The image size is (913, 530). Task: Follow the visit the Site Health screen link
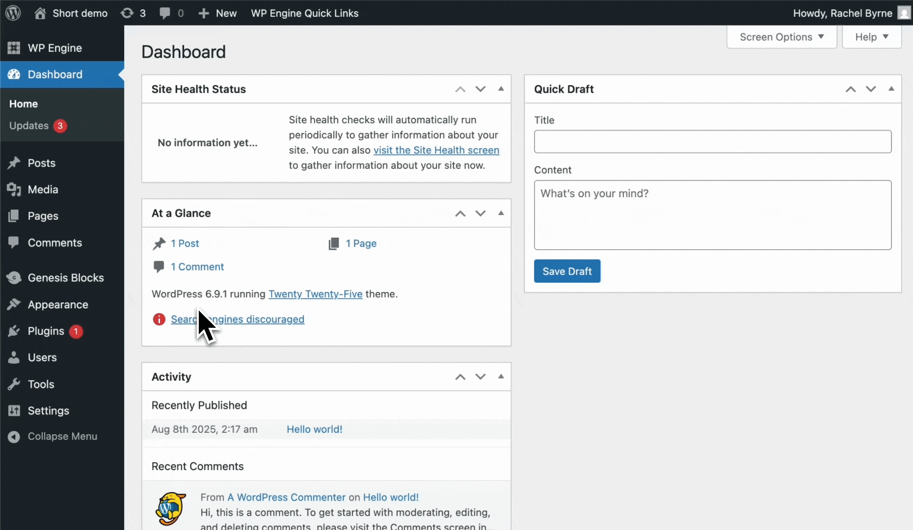click(436, 150)
